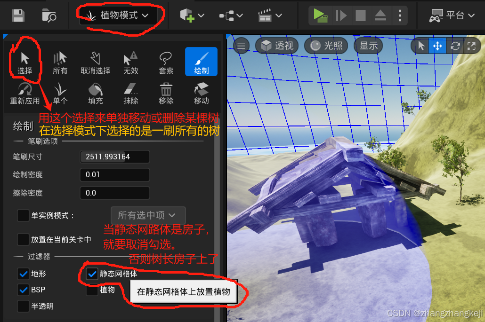The image size is (485, 322).
Task: Activate the Move gizmo in viewport toolbar
Action: [437, 46]
